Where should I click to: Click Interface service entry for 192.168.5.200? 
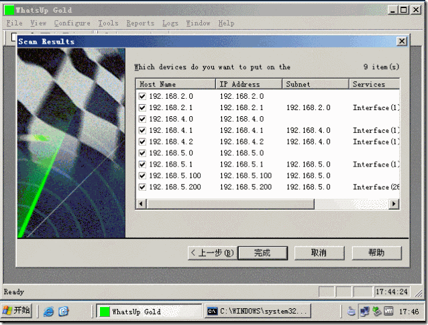point(376,187)
